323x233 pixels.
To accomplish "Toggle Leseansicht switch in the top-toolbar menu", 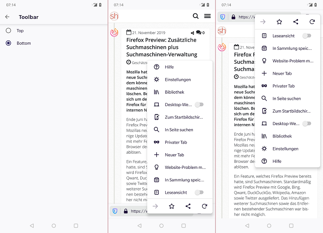I will (306, 36).
